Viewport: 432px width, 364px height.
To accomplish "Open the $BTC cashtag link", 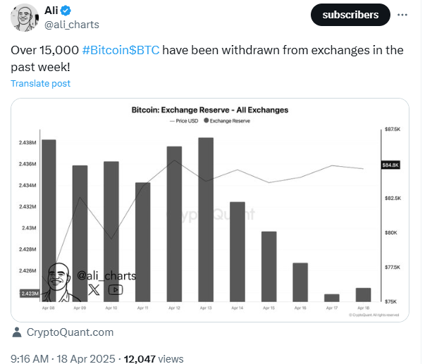I will tap(144, 50).
